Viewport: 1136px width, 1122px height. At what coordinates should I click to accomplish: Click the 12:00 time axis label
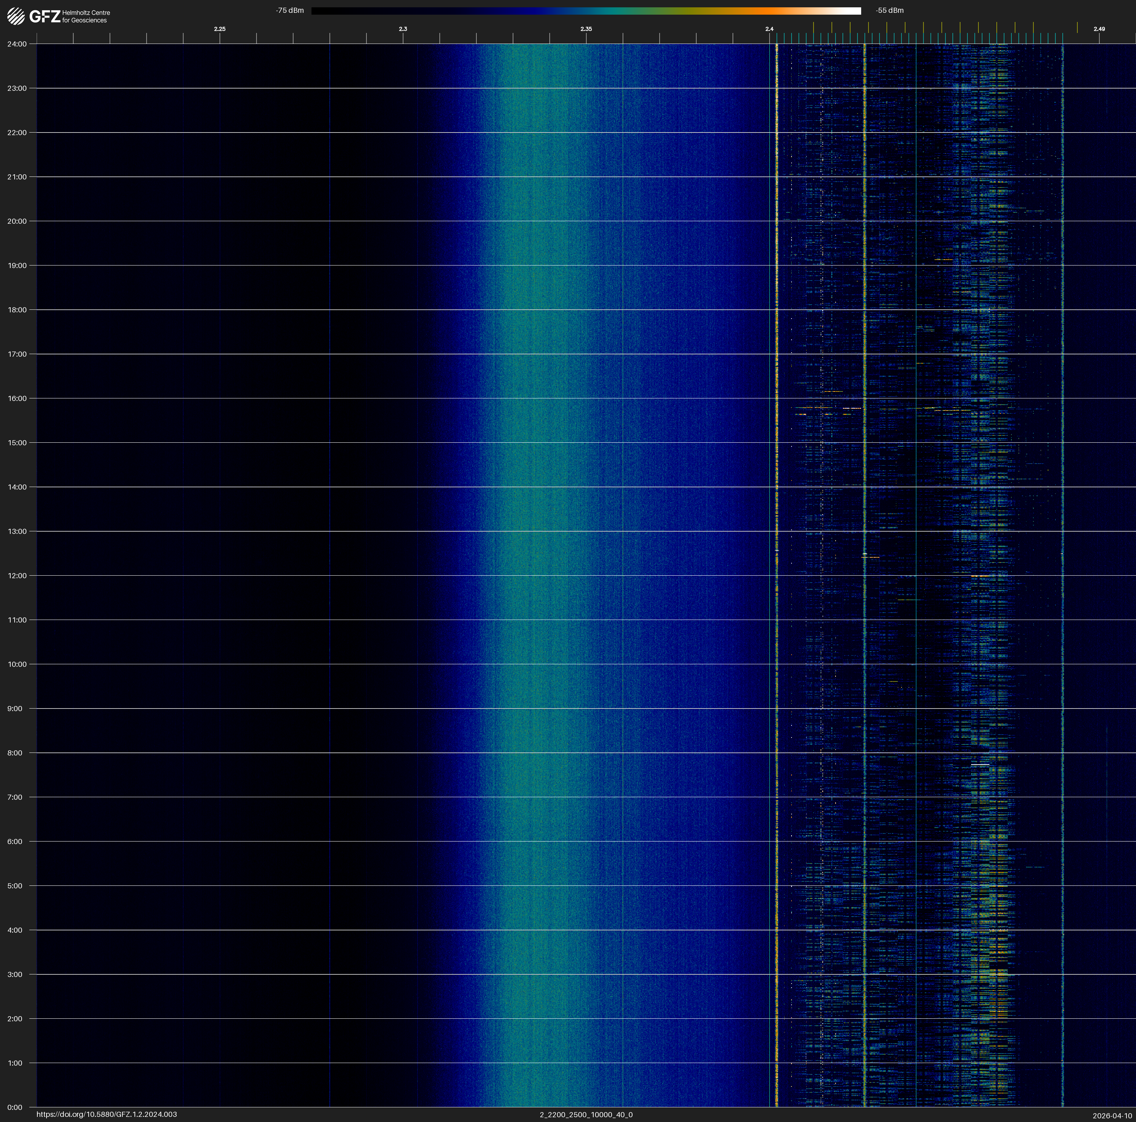tap(17, 576)
